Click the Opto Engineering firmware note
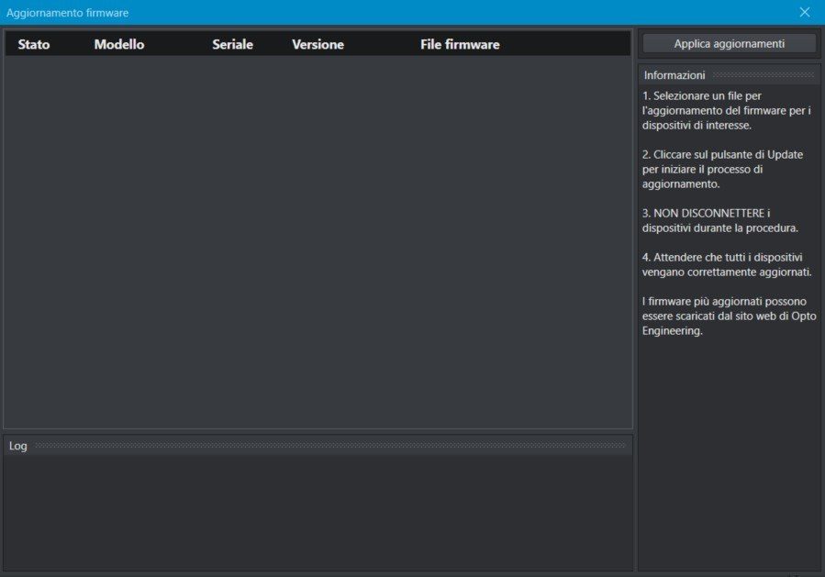The height and width of the screenshot is (577, 825). pyautogui.click(x=730, y=316)
